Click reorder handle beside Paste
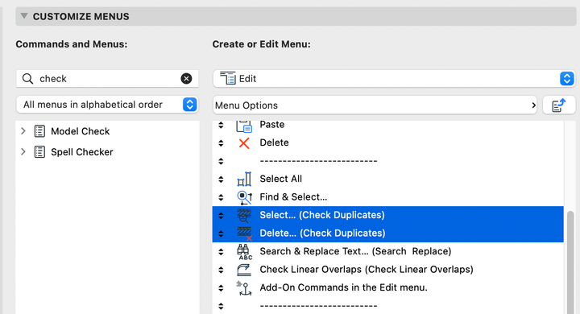Viewport: 580px width, 314px height. pyautogui.click(x=221, y=125)
